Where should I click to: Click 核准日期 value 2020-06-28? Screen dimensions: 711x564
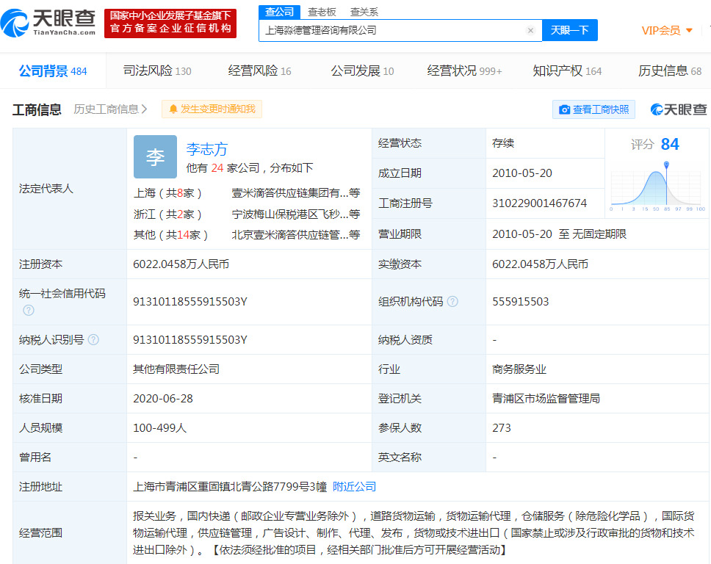click(x=163, y=399)
